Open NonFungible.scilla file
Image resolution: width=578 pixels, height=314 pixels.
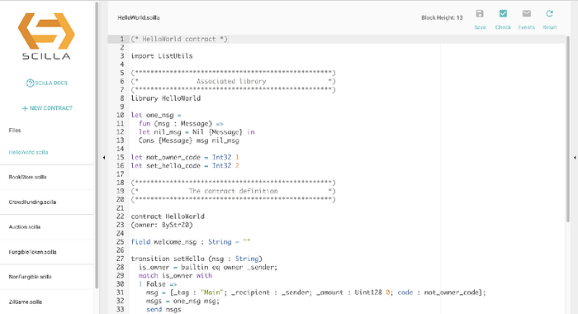click(x=31, y=276)
